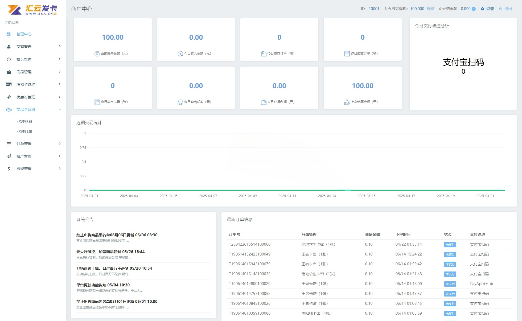The image size is (522, 321).
Task: Open the 虚拟卡管理 card icon
Action: click(8, 84)
